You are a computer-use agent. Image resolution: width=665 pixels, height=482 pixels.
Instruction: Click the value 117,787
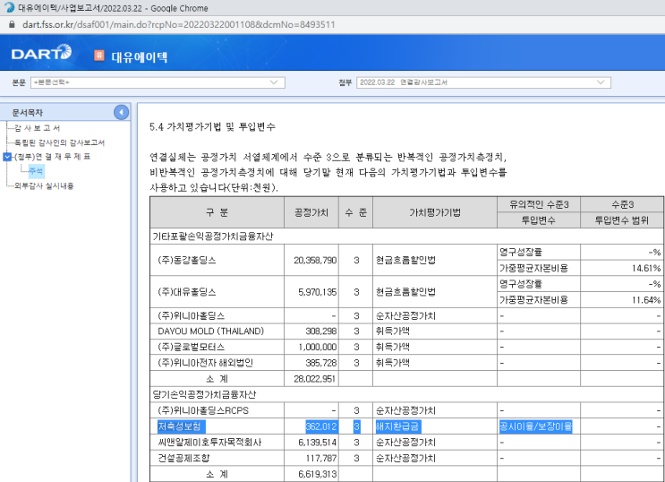click(321, 458)
